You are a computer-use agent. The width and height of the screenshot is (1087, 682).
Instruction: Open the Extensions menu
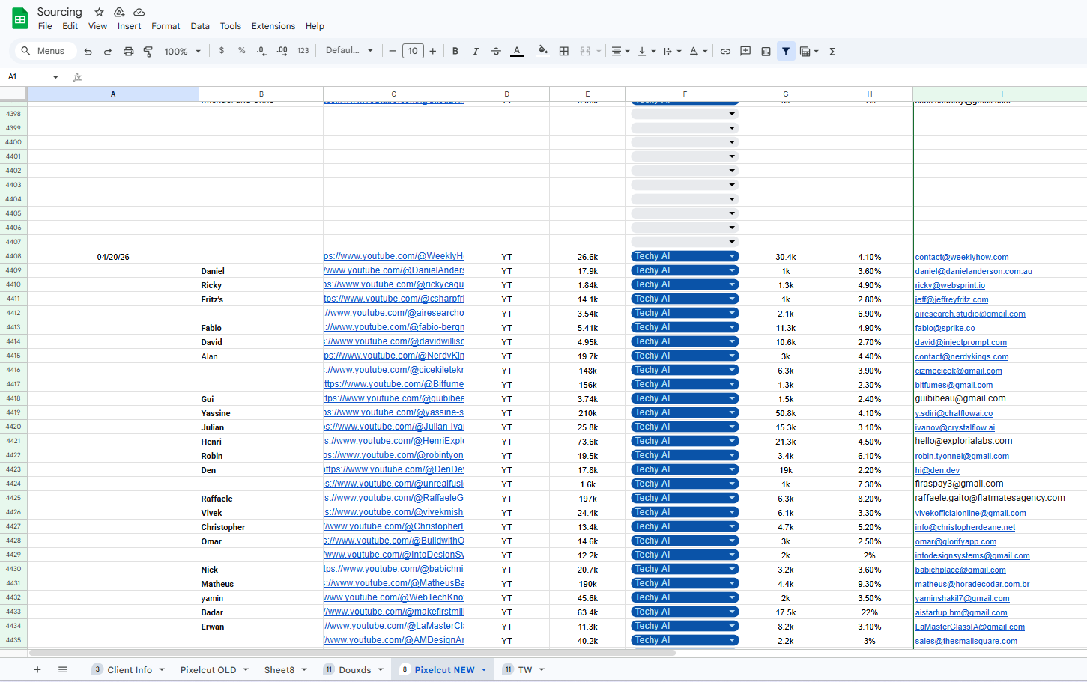273,26
